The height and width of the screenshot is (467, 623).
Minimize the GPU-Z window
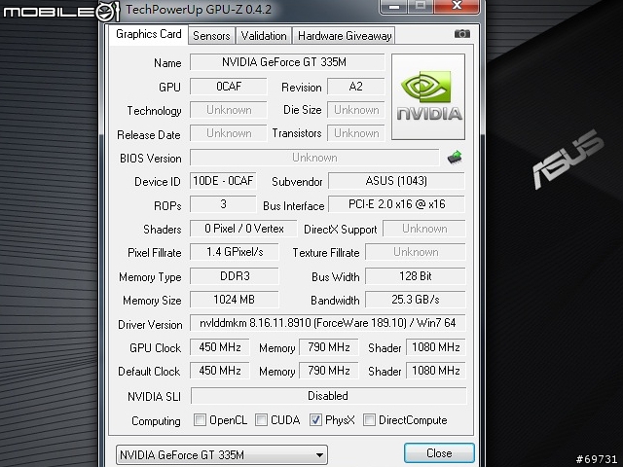(x=393, y=7)
